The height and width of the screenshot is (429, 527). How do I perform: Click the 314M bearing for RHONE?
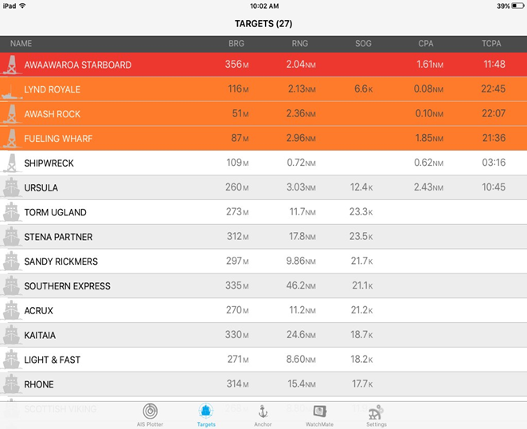point(237,384)
